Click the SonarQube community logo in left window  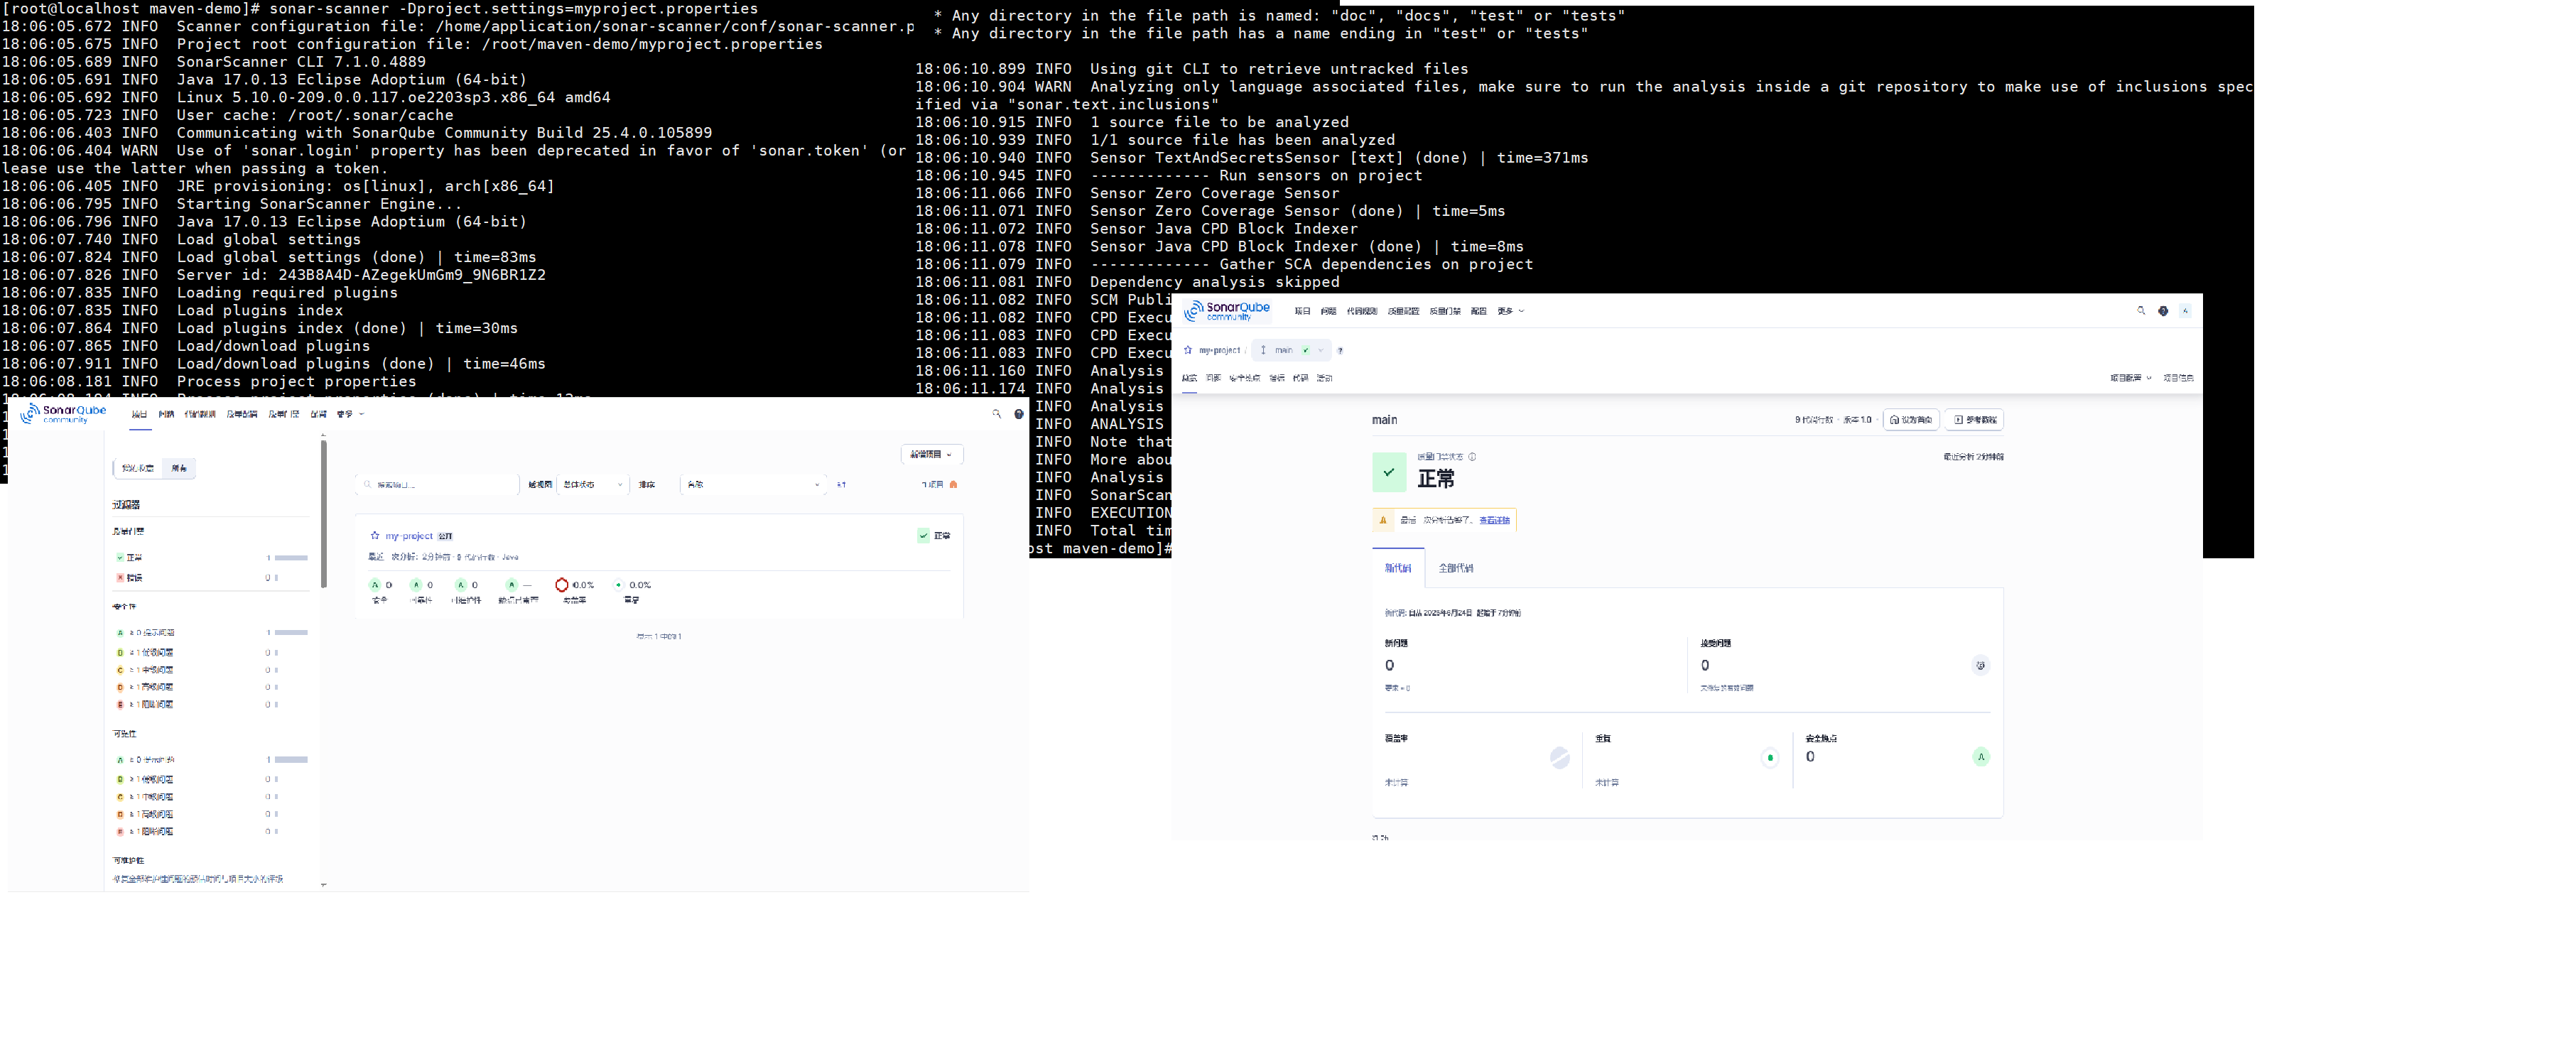pyautogui.click(x=64, y=414)
